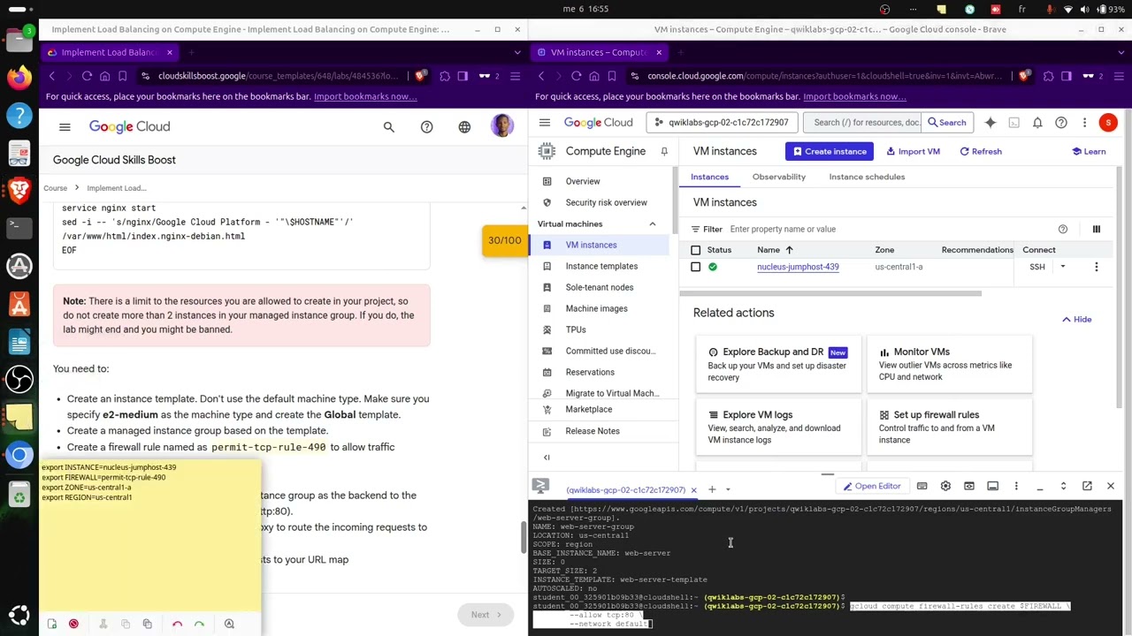Pin Compute Engine with the pin icon

[x=664, y=151]
